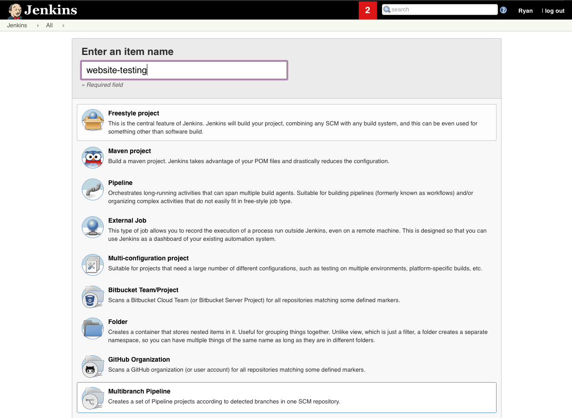572x418 pixels.
Task: Choose the Maven project title
Action: [x=130, y=151]
